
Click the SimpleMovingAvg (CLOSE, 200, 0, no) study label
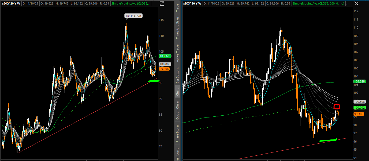pyautogui.click(x=318, y=3)
